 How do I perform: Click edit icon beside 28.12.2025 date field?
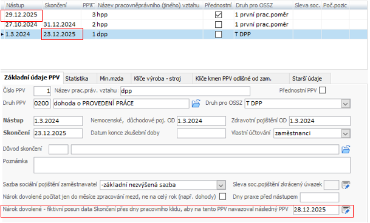pos(346,210)
